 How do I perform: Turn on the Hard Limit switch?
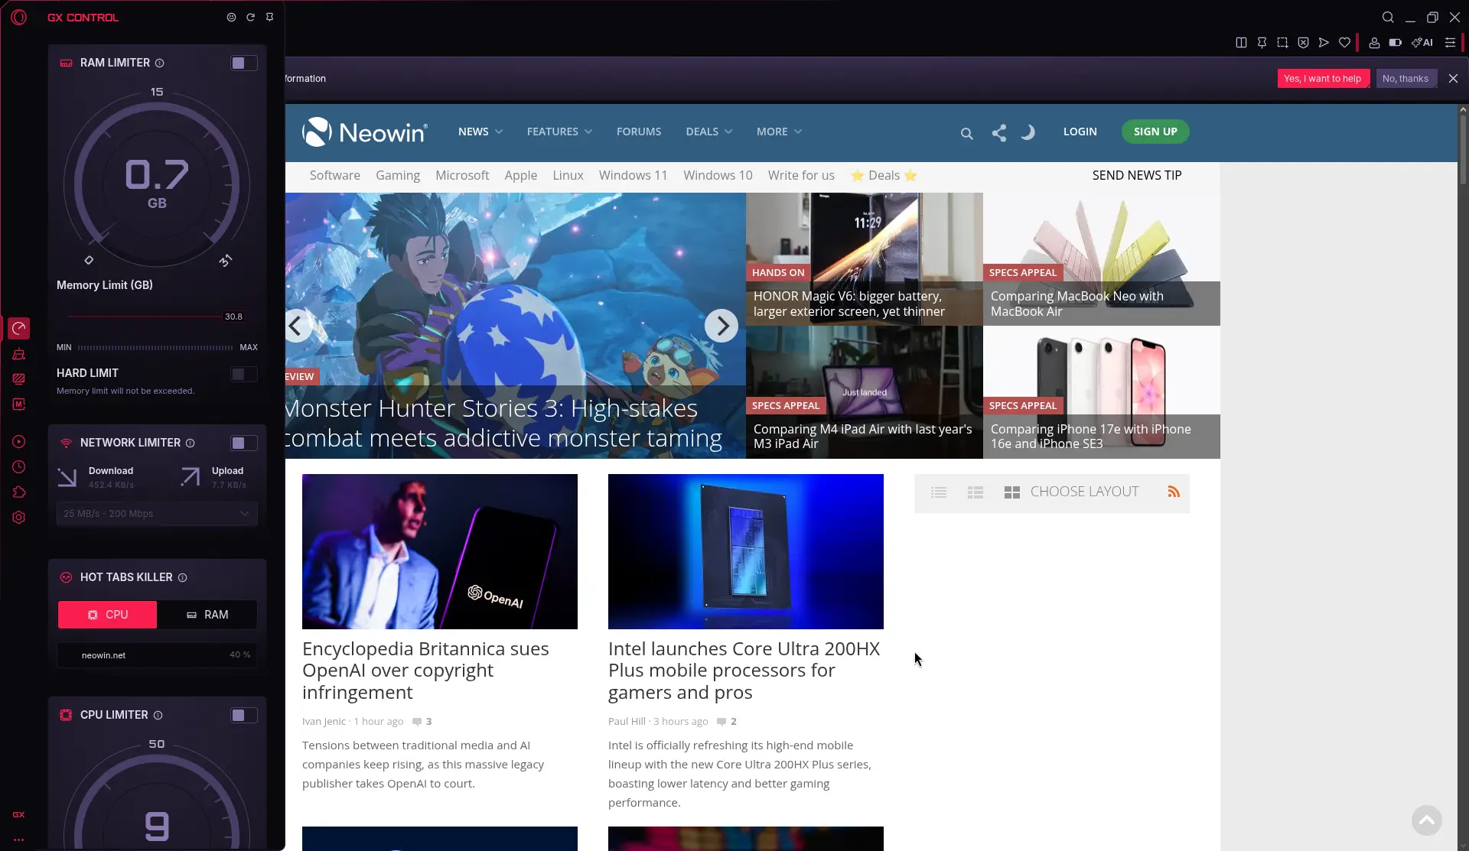243,374
